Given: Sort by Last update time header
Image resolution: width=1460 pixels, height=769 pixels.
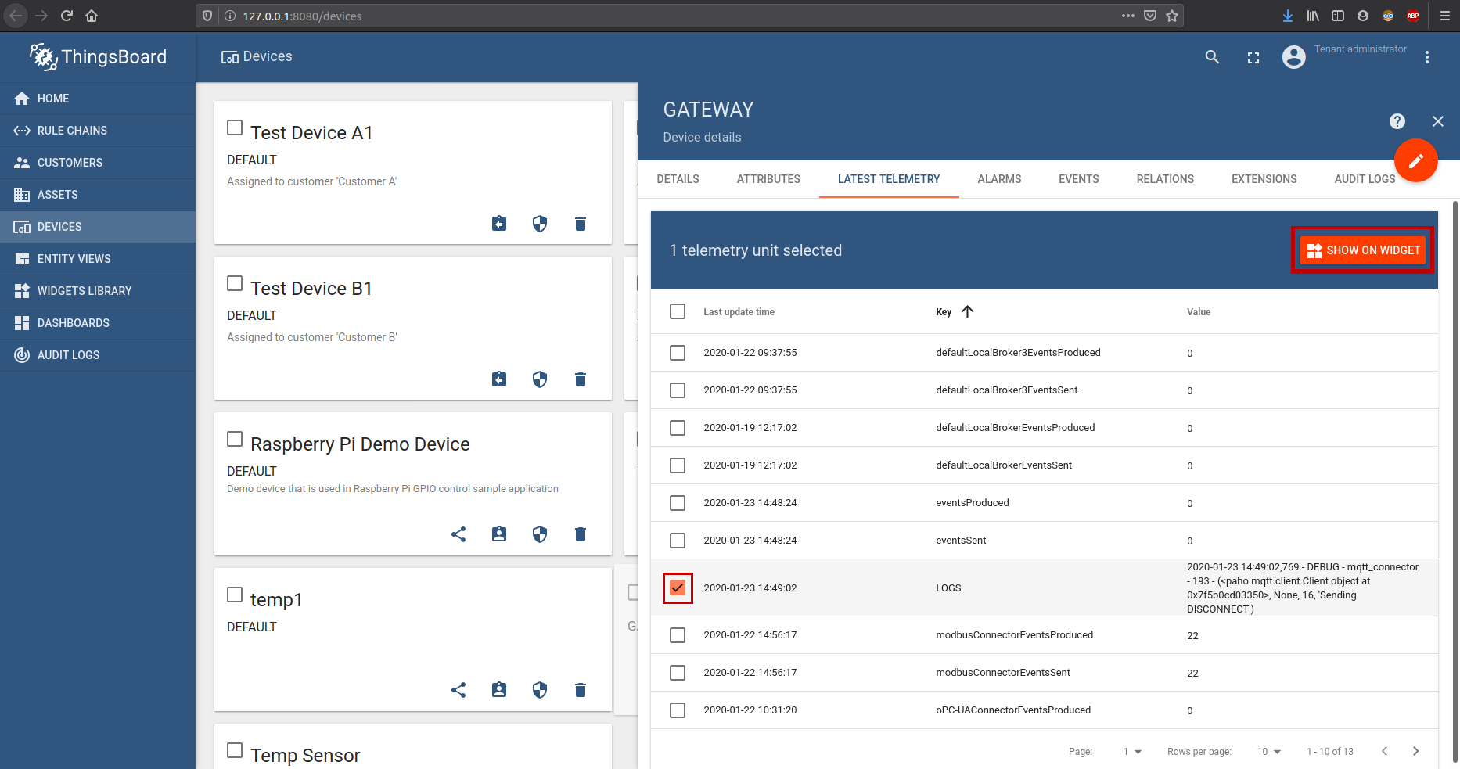Looking at the screenshot, I should pyautogui.click(x=739, y=312).
